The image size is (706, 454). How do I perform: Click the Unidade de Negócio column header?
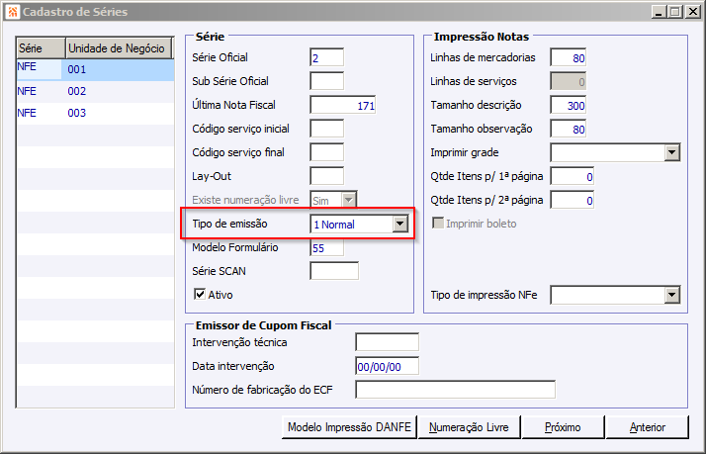pyautogui.click(x=119, y=48)
